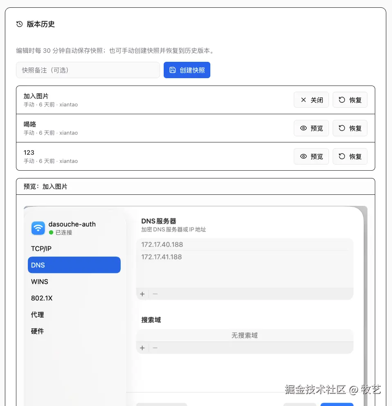This screenshot has height=406, width=392.
Task: Click the 搜索域 section heading
Action: click(151, 320)
